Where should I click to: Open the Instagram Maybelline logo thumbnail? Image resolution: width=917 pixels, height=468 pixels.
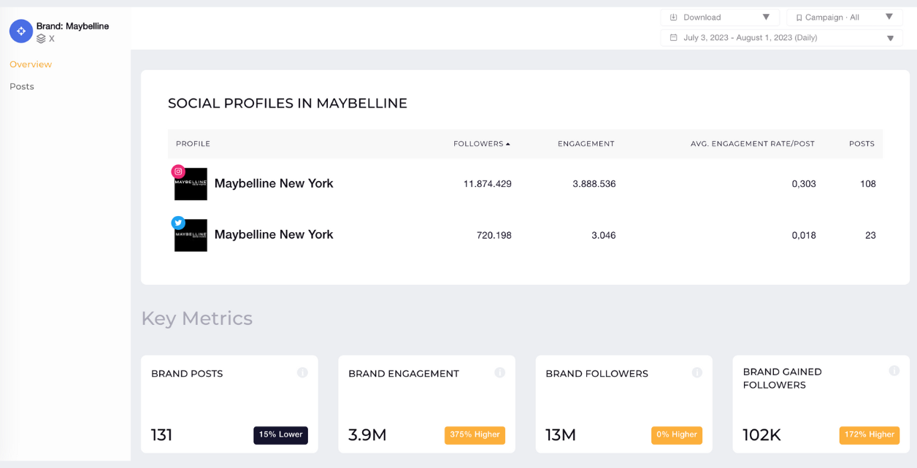(x=191, y=184)
